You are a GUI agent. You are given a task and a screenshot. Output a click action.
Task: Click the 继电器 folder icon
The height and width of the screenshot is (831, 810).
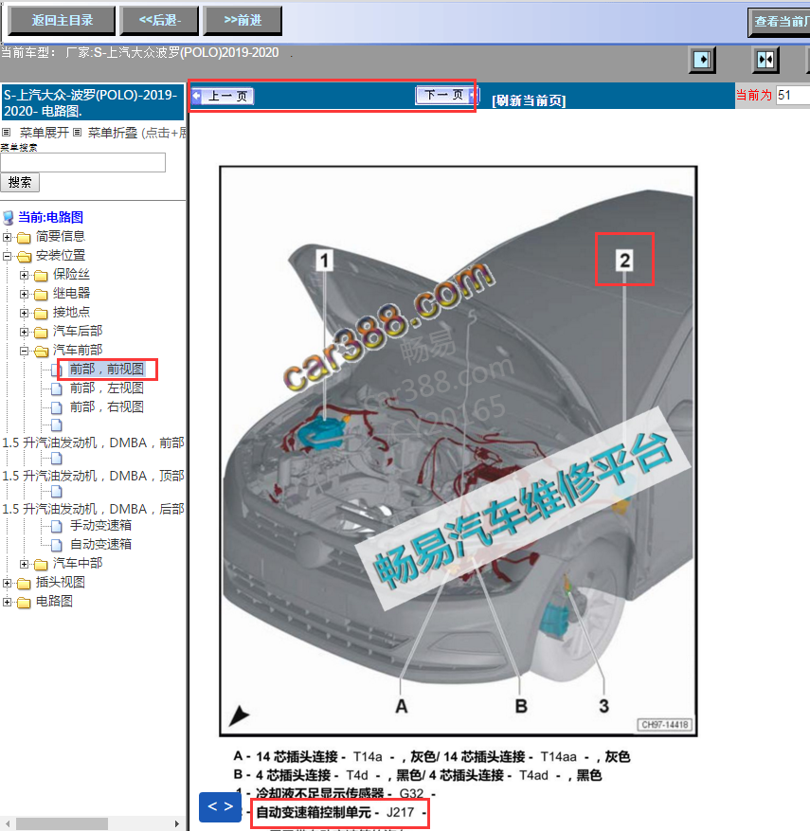click(x=41, y=295)
